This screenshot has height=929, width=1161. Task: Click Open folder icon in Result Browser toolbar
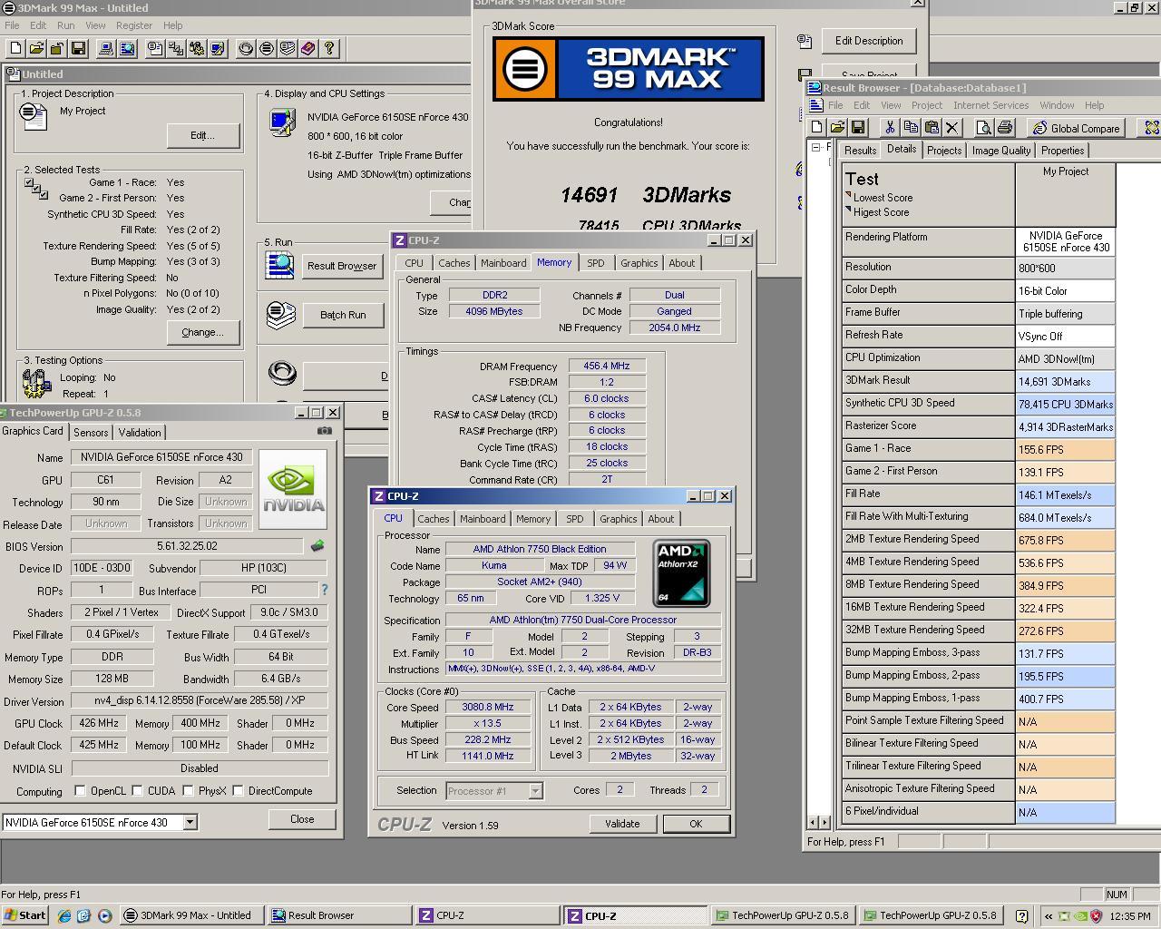(x=837, y=128)
